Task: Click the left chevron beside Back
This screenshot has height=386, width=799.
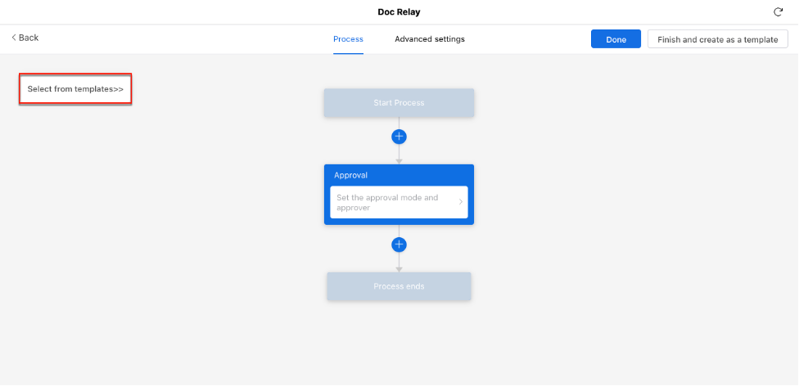Action: click(x=14, y=38)
